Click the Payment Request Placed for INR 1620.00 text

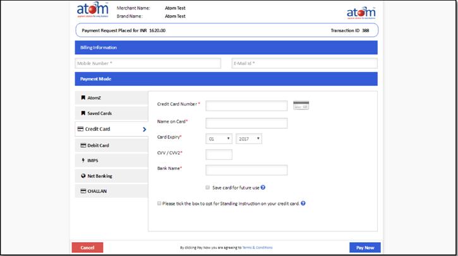(x=124, y=30)
